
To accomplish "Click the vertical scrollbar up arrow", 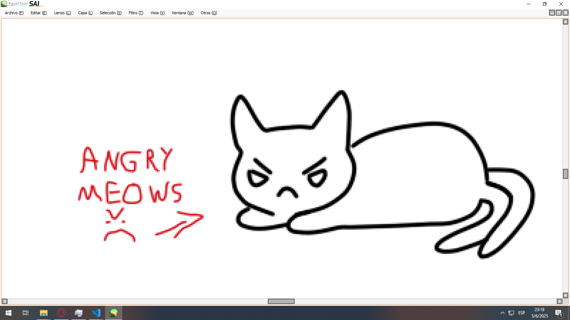I will click(x=565, y=22).
